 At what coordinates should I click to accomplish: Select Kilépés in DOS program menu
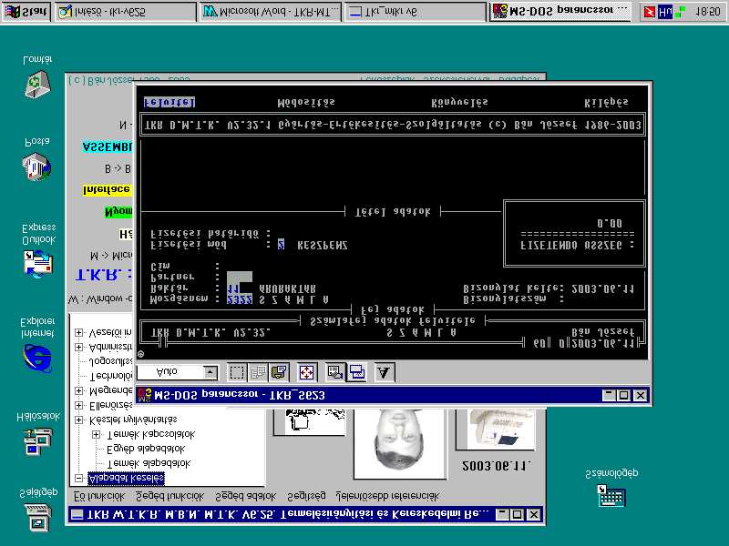tap(606, 102)
